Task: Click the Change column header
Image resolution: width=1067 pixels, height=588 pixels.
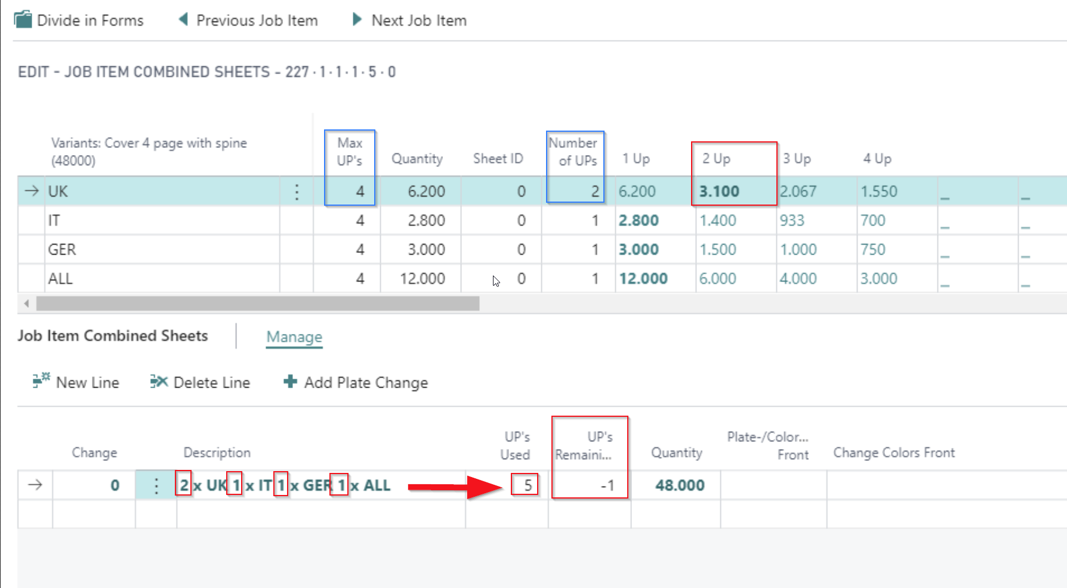Action: point(94,453)
